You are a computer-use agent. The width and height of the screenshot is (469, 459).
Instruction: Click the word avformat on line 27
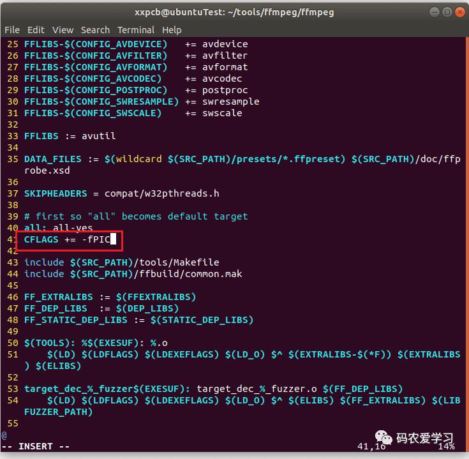coord(225,67)
